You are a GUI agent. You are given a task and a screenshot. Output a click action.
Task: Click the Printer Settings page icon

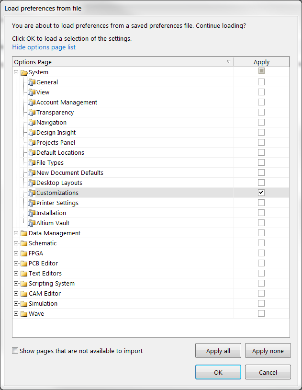32,203
